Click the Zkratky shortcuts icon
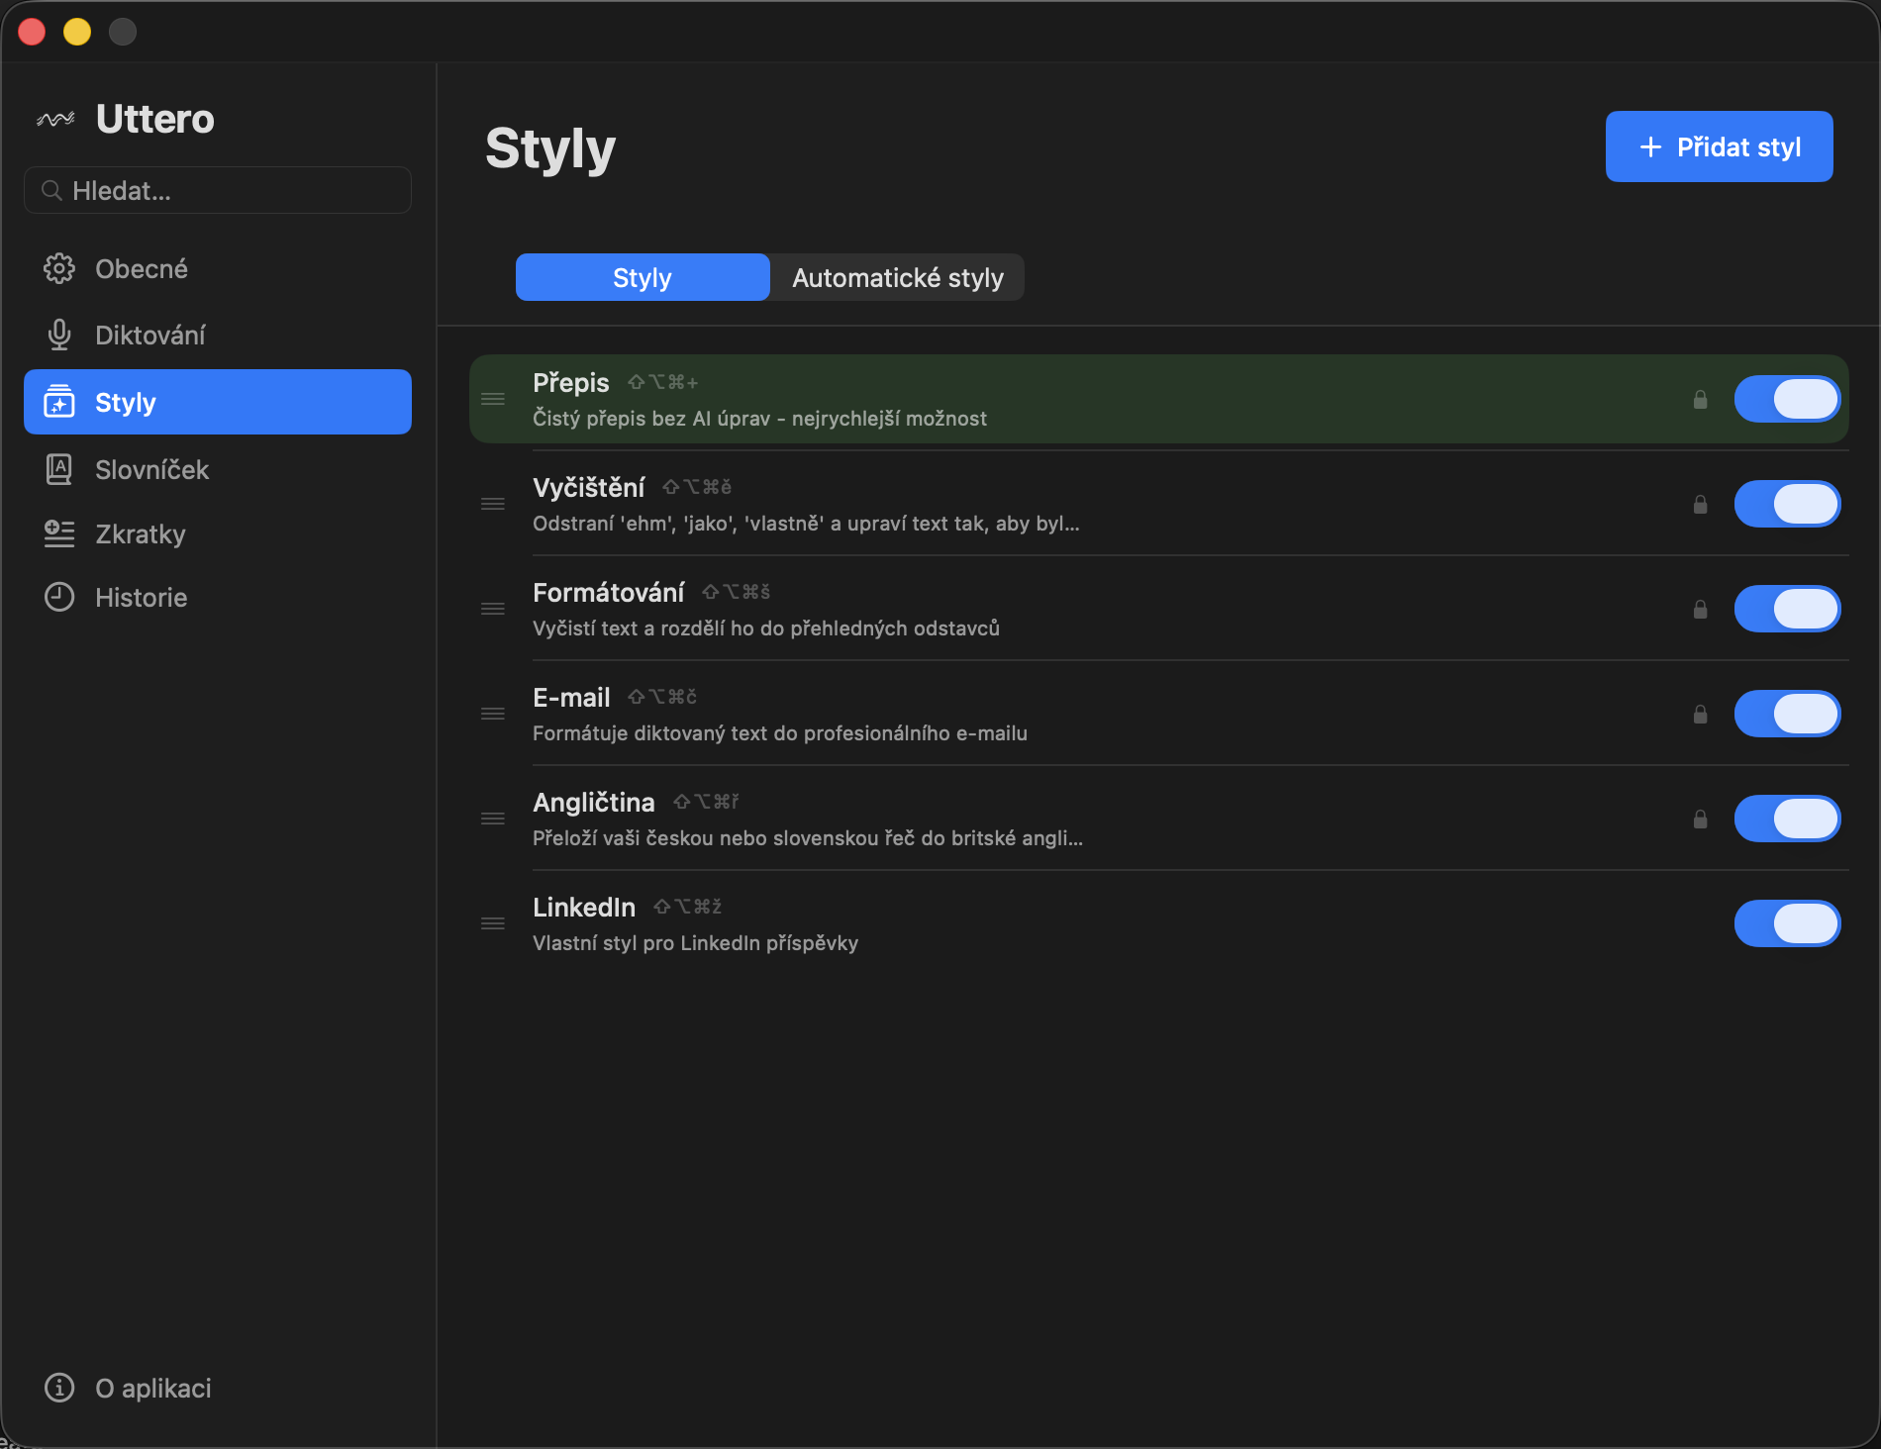The image size is (1881, 1449). click(58, 533)
